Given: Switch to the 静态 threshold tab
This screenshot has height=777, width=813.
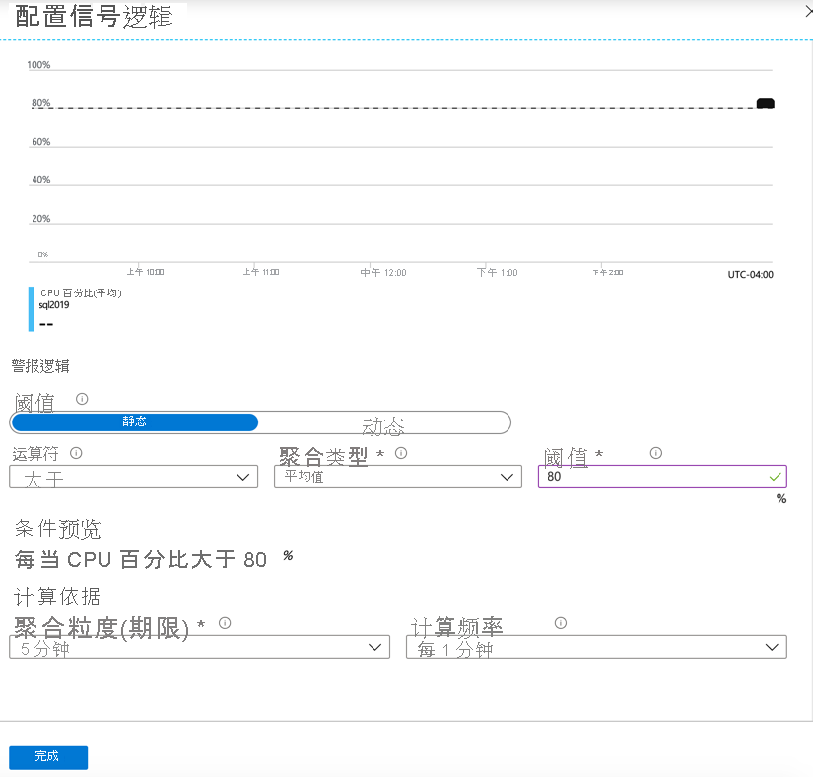Looking at the screenshot, I should [x=134, y=421].
